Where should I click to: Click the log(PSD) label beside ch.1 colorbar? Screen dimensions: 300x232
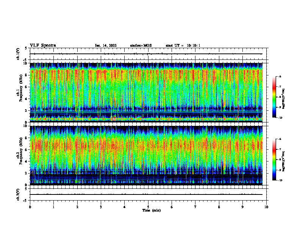point(284,99)
